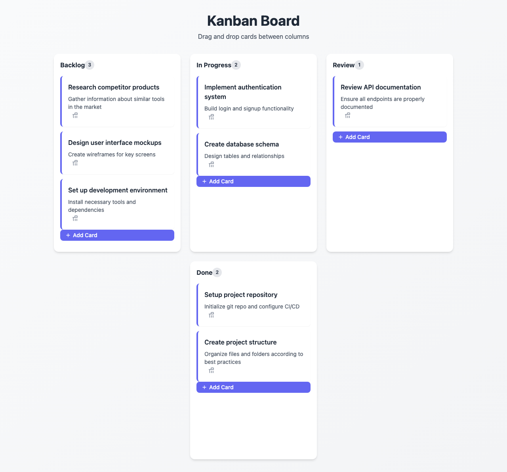The width and height of the screenshot is (507, 472).
Task: Click the Review column count badge
Action: 359,65
